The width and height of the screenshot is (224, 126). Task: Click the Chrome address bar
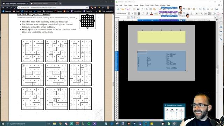[x=53, y=8]
